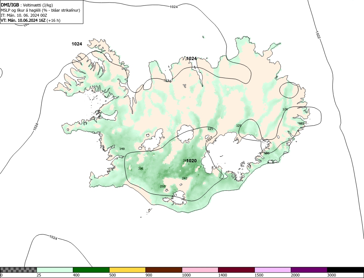Click the dark maroon 1400-1500 legend swatch
Screen dimensions: 364x278
(236, 270)
